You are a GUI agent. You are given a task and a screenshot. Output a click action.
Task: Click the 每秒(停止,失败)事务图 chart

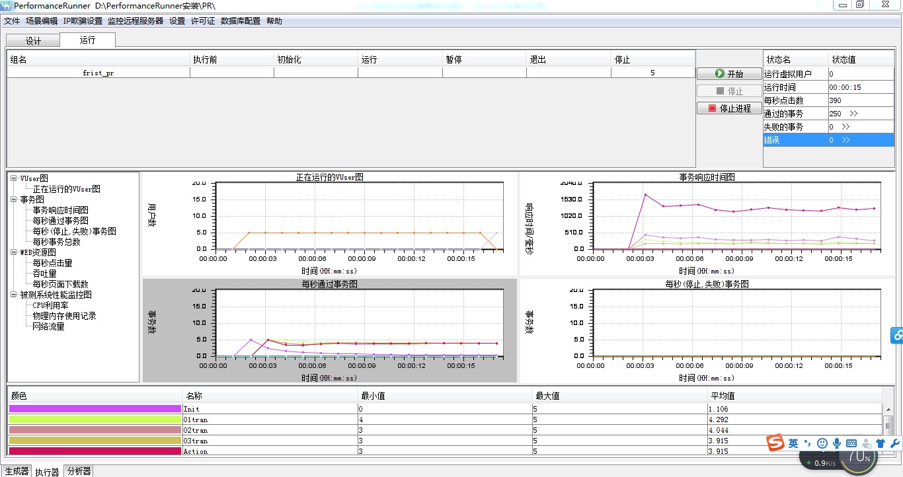(x=707, y=330)
